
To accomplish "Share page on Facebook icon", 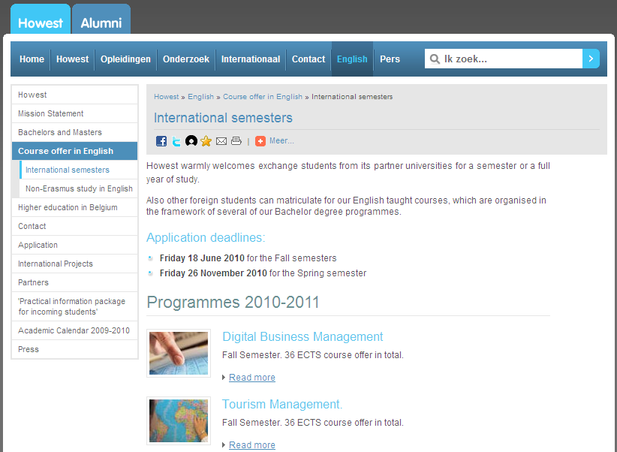I will coord(161,141).
